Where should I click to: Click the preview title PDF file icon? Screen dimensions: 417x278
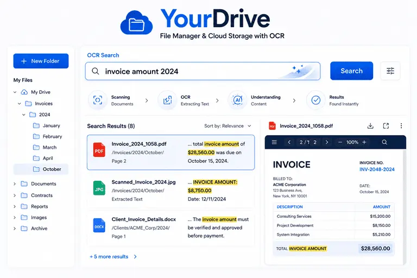pyautogui.click(x=272, y=126)
